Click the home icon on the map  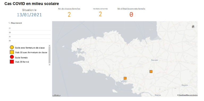coord(193,27)
